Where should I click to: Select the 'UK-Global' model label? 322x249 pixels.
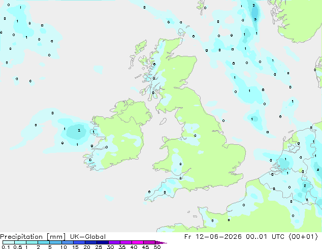(88, 237)
